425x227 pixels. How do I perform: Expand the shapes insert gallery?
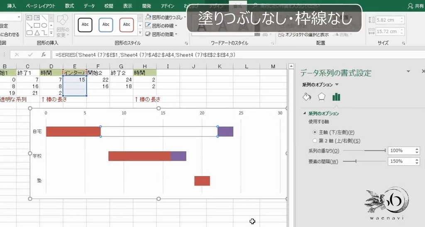[51, 33]
